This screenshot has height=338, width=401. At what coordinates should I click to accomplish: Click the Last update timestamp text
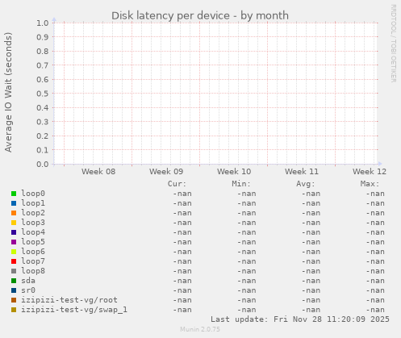[300, 319]
